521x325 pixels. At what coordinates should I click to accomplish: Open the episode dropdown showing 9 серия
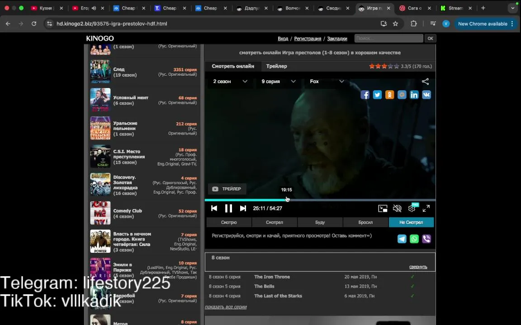(279, 82)
